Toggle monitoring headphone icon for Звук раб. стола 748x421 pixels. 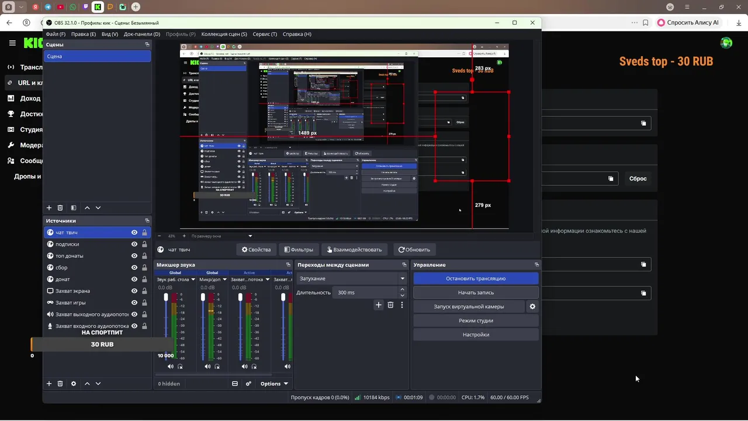pos(180,367)
